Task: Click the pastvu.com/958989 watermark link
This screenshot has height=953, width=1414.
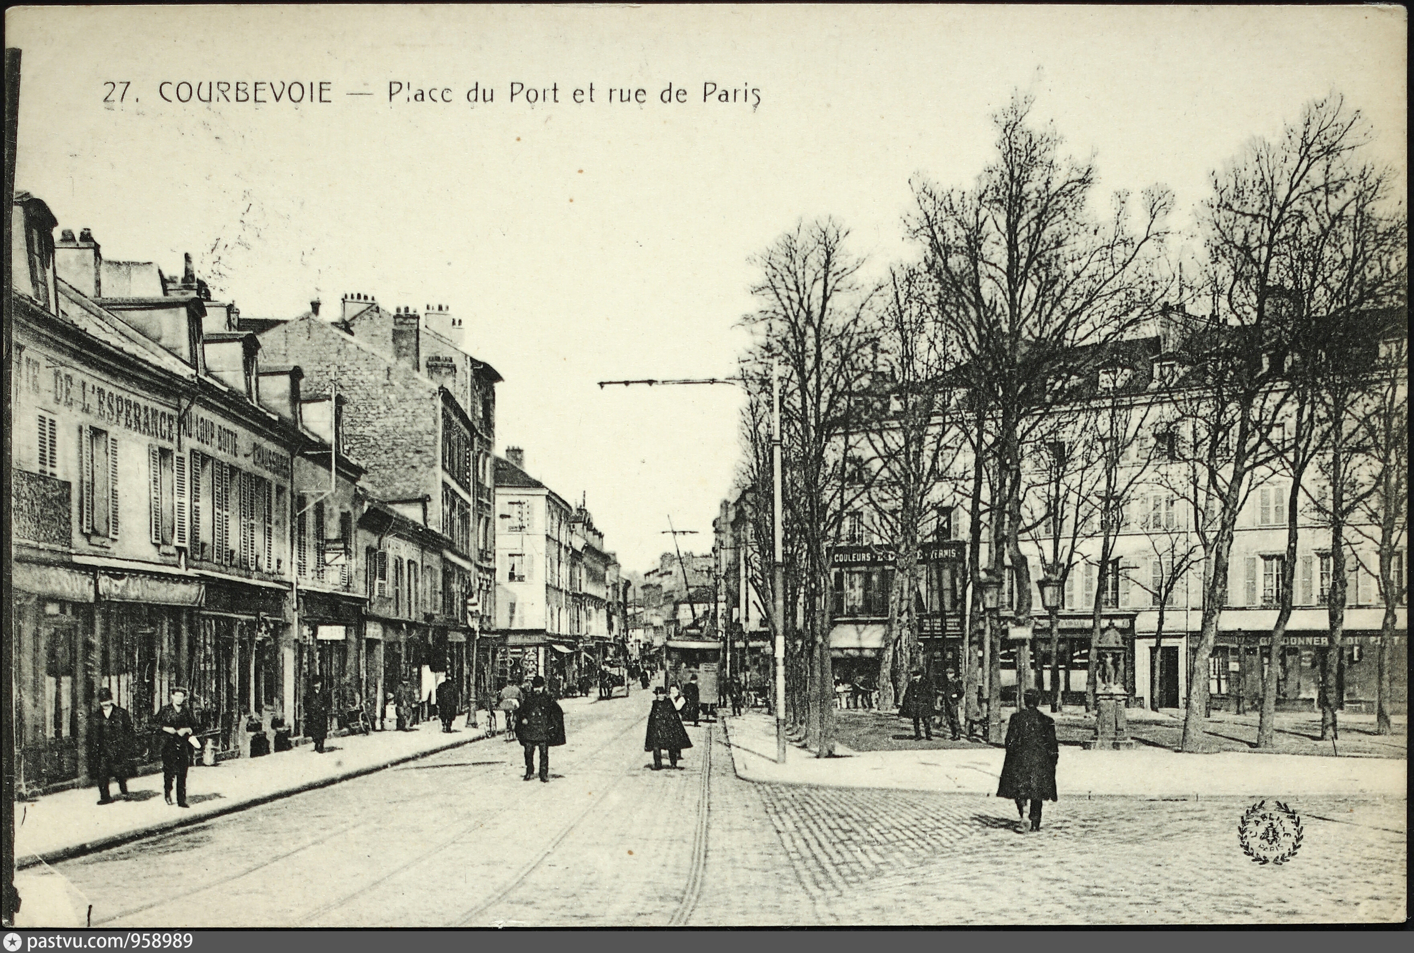Action: click(x=109, y=941)
